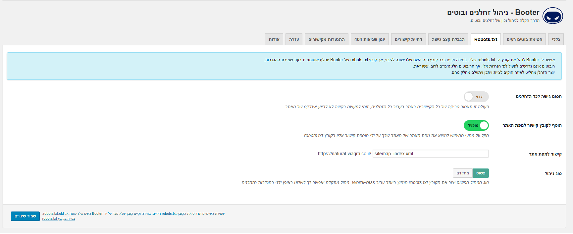Switch to the דחיית קישורים tab
The height and width of the screenshot is (234, 573).
click(408, 39)
